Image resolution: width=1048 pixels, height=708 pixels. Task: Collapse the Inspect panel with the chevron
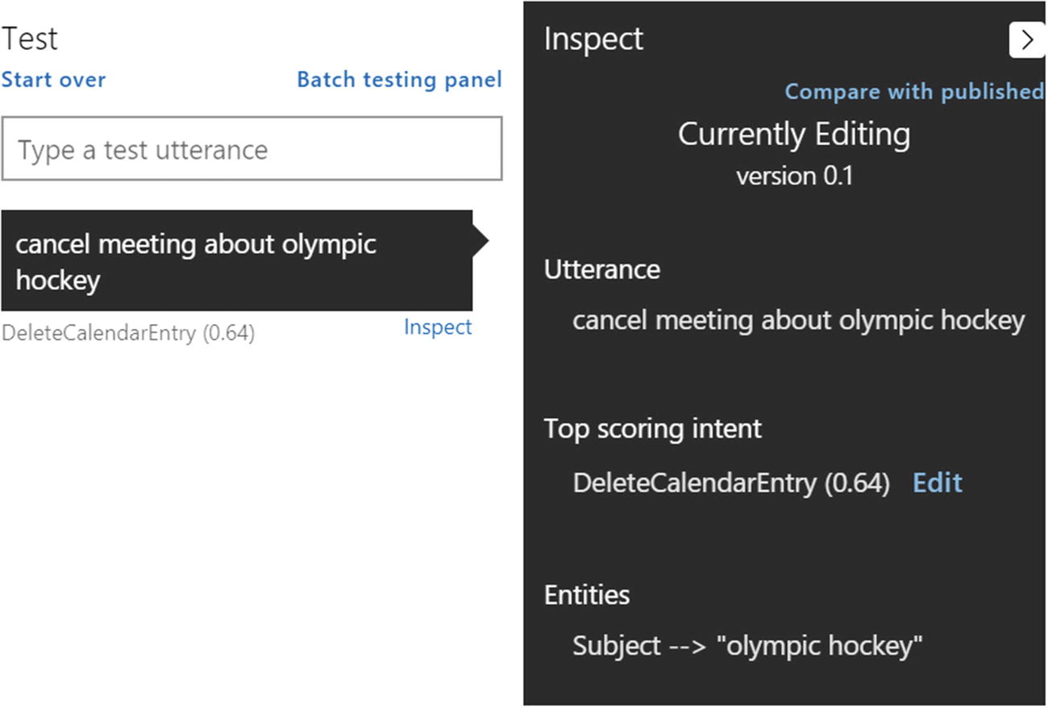pos(1026,40)
